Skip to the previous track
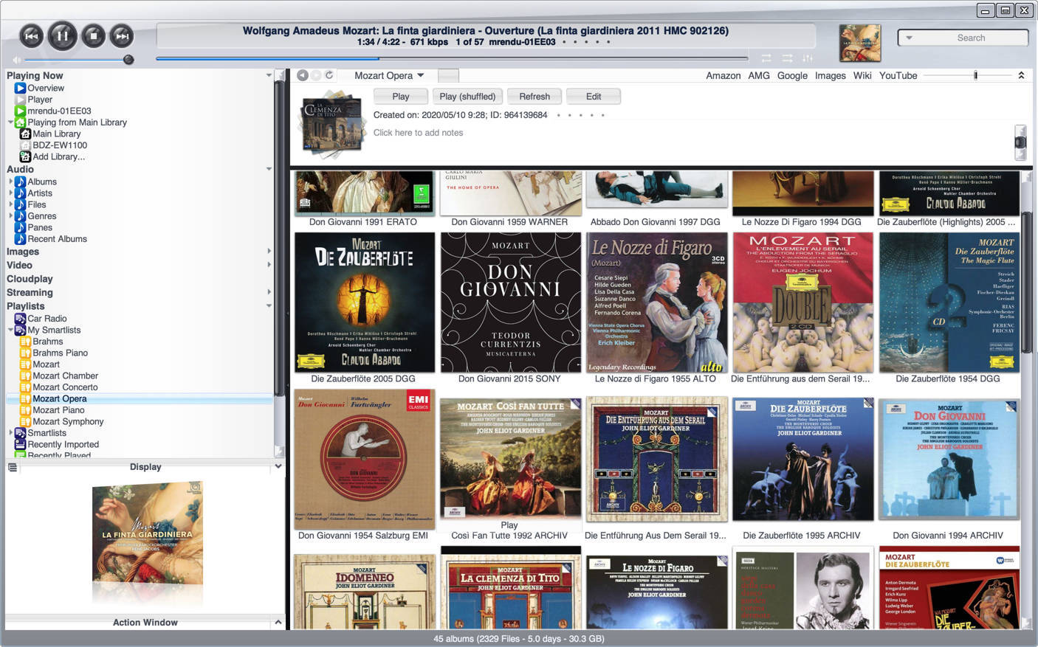Screen dimensions: 1038x647 click(31, 35)
